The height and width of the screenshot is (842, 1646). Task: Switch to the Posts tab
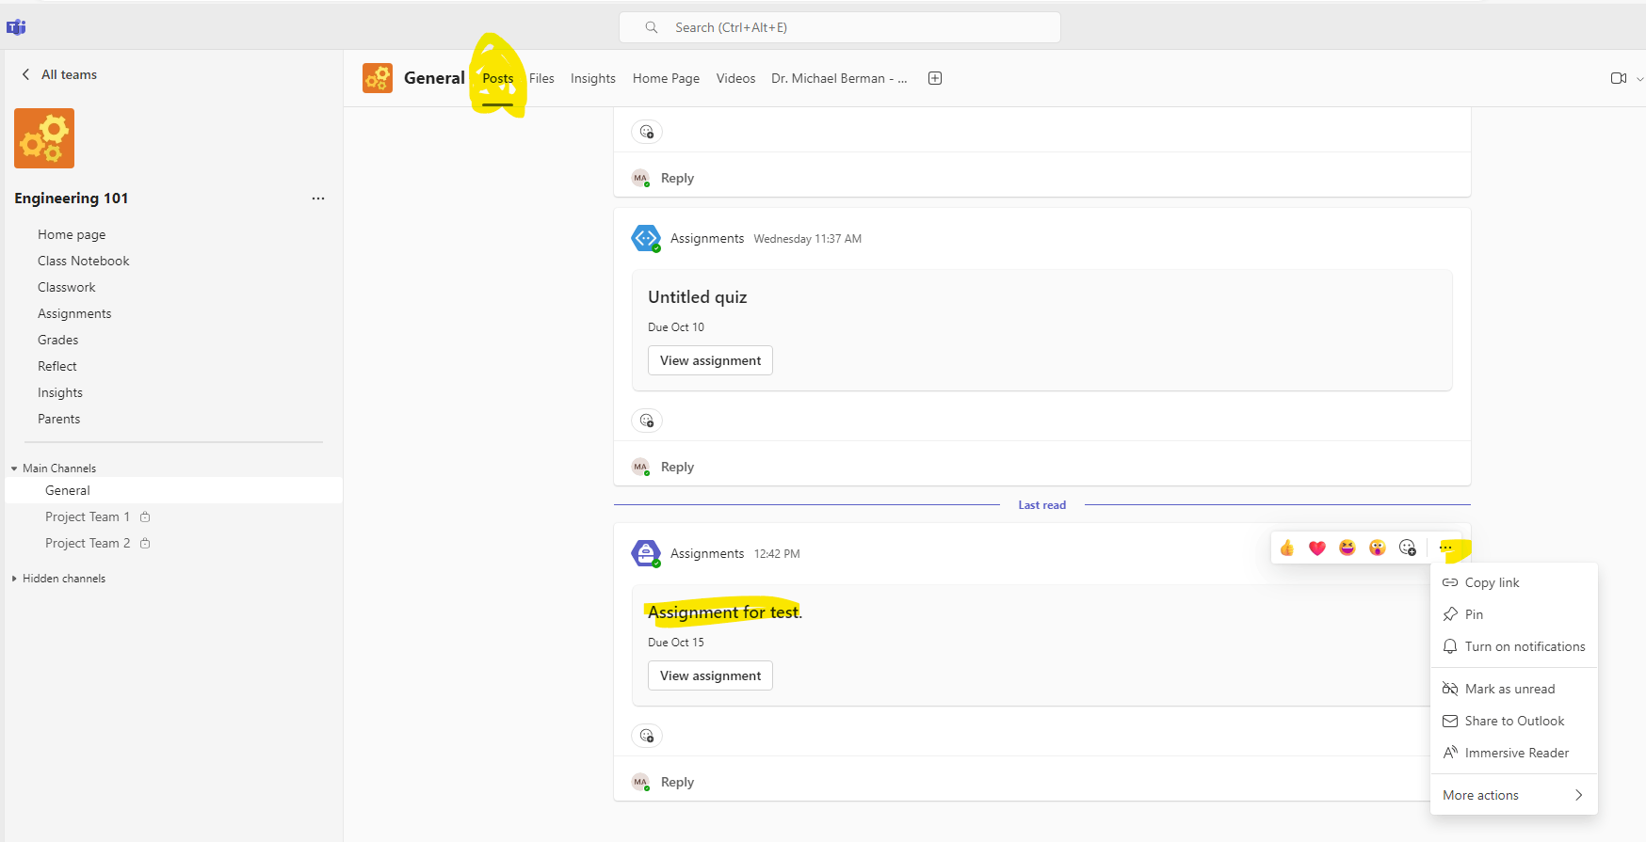point(498,78)
